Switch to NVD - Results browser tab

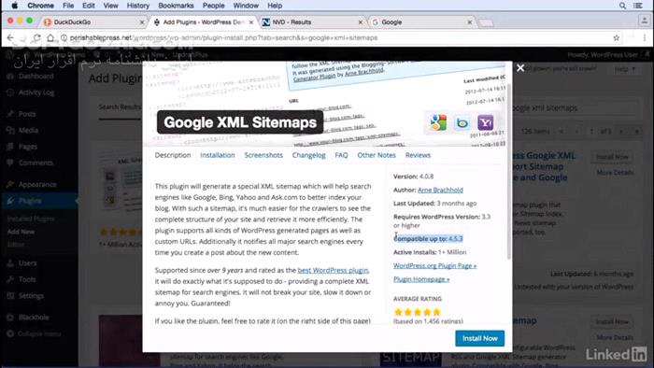pos(311,22)
